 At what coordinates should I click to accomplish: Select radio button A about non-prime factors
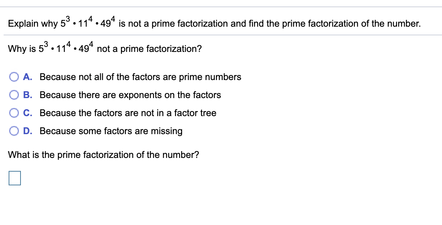(x=14, y=77)
